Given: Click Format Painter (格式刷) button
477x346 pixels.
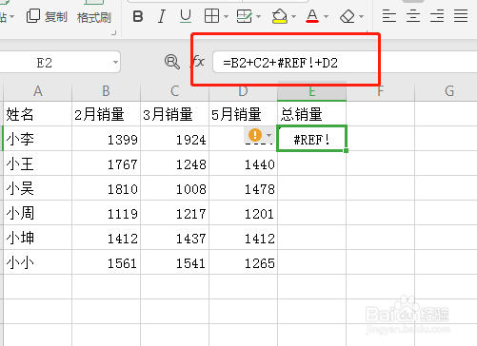Looking at the screenshot, I should point(94,17).
